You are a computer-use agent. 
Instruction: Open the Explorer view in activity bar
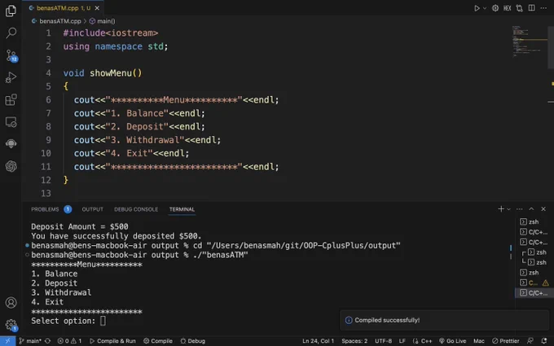[x=11, y=11]
